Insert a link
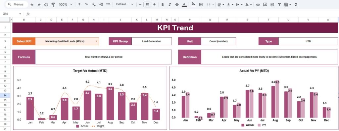 pos(258,5)
